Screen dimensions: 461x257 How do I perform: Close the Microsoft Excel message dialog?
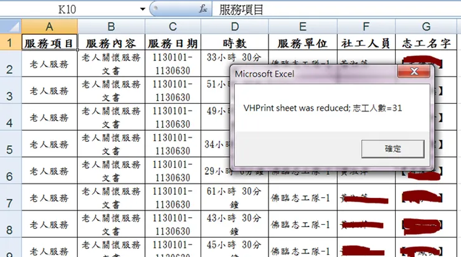click(x=414, y=72)
